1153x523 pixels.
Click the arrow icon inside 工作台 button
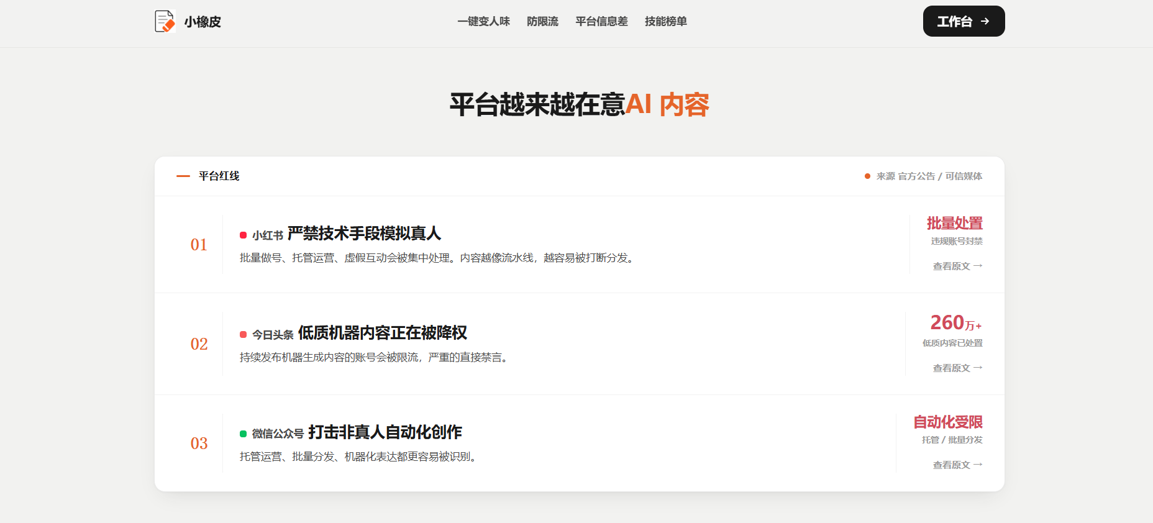click(985, 21)
